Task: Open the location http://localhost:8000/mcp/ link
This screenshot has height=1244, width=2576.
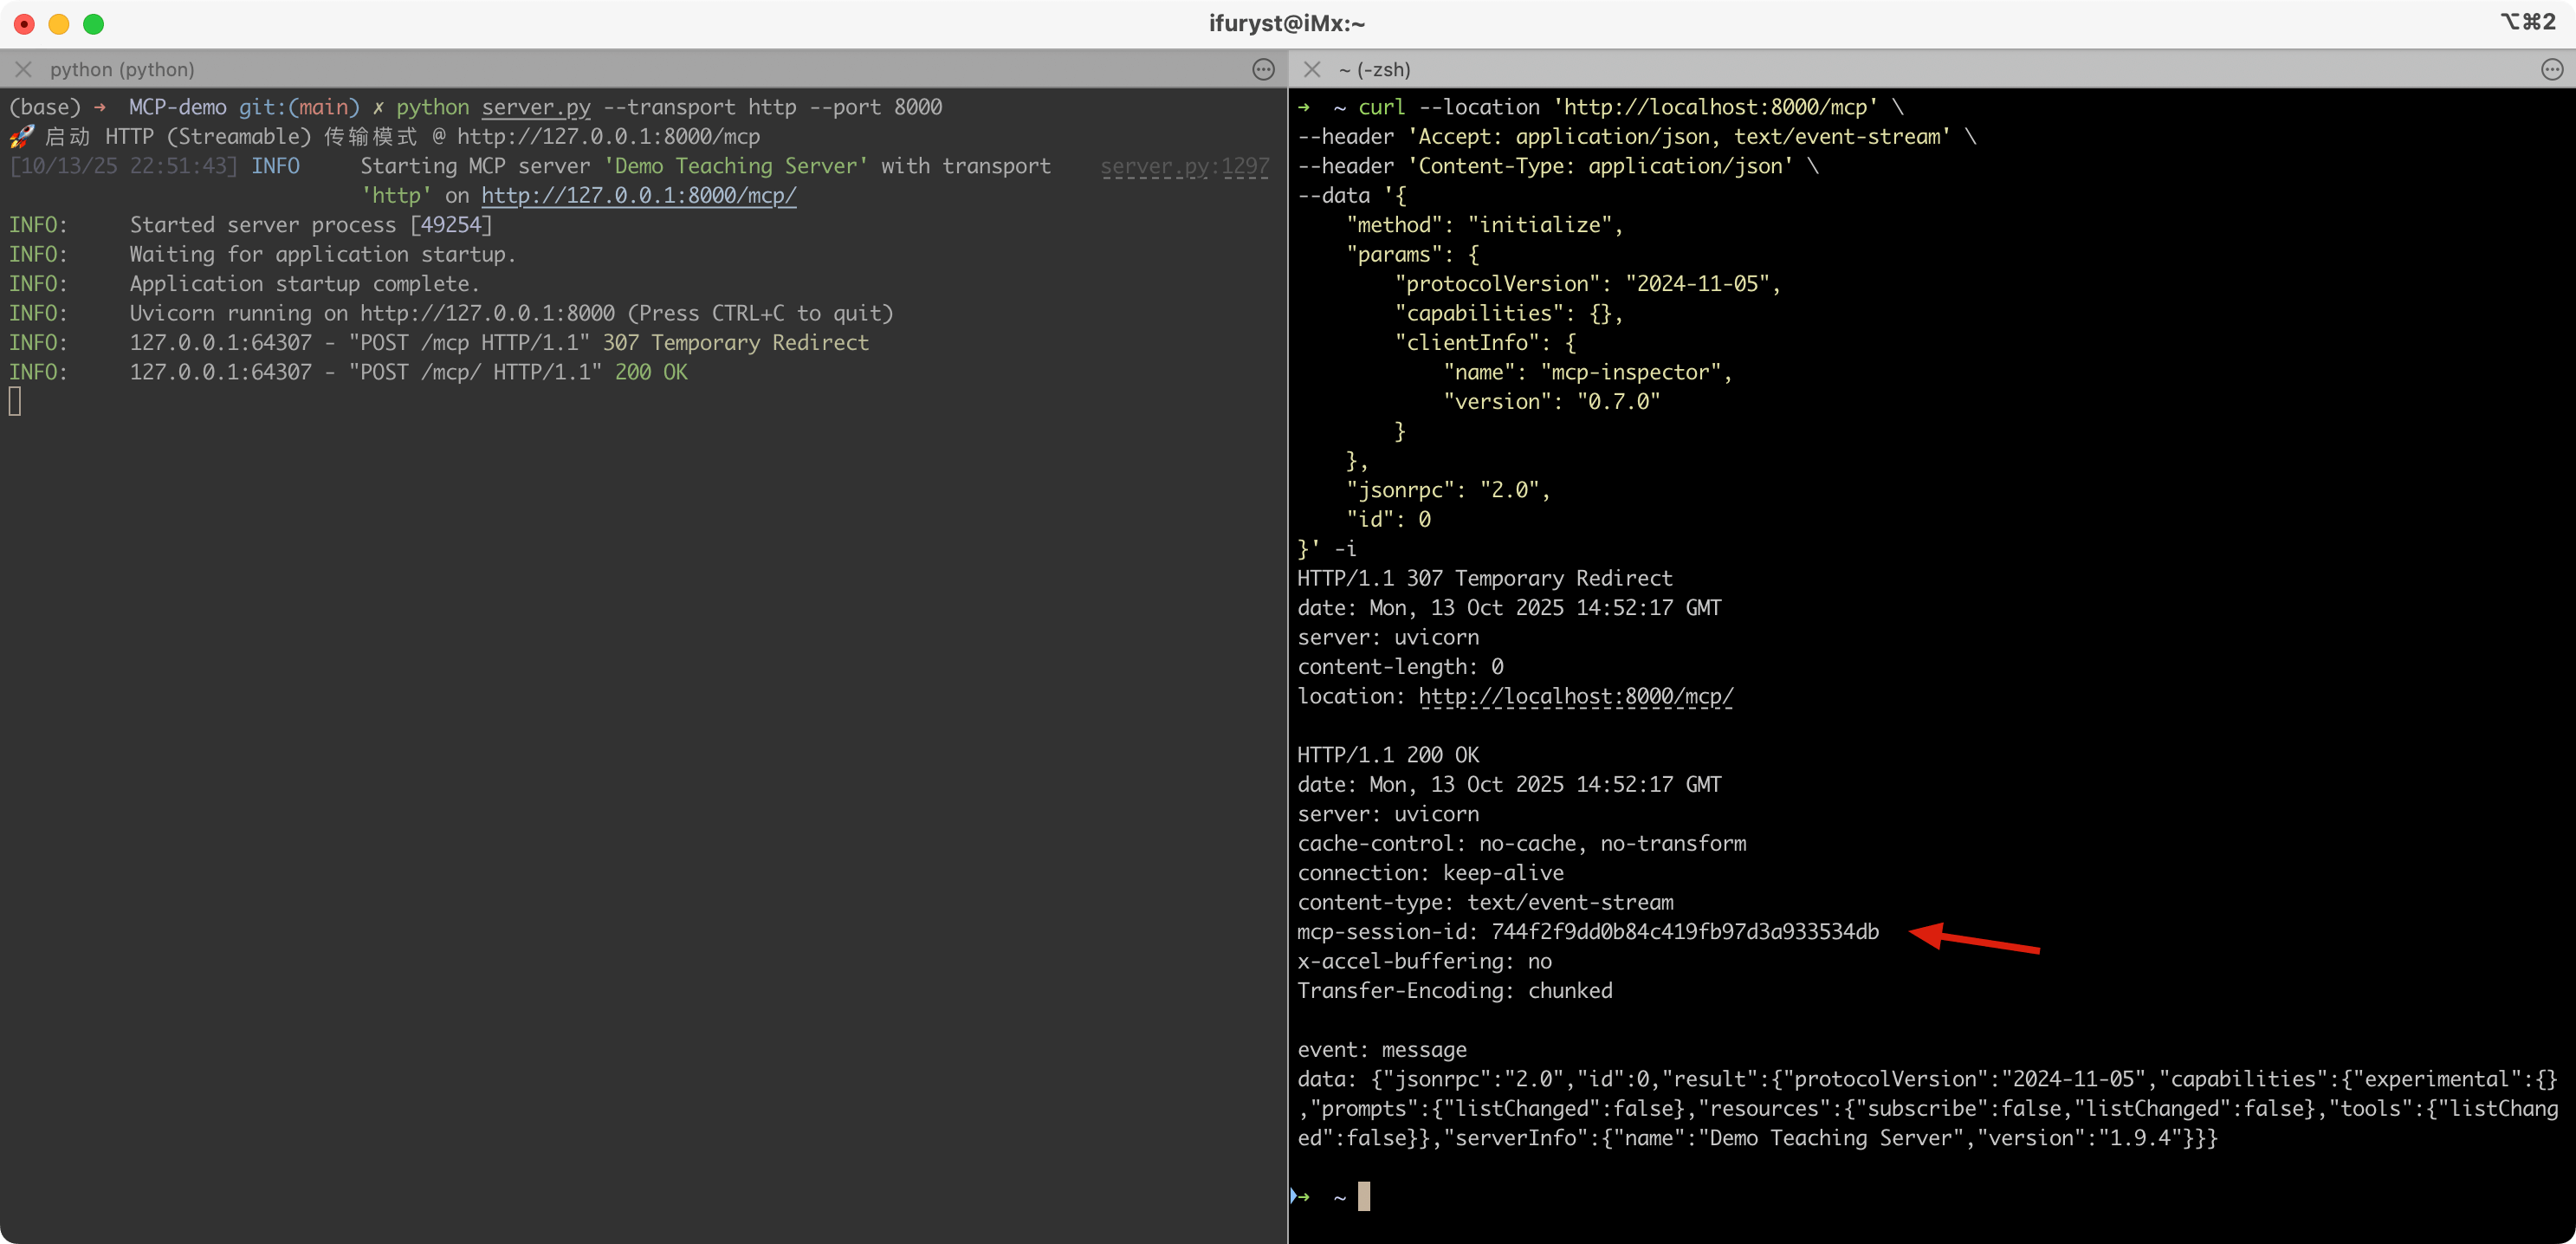Action: tap(1575, 696)
